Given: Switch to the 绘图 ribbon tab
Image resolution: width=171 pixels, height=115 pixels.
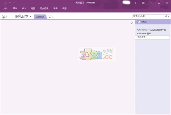Looking at the screenshot, I should coord(33,9).
